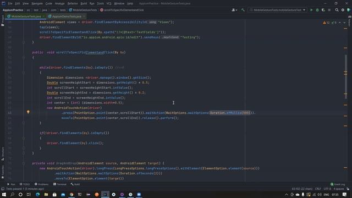Open the Event Log panel
The image size is (352, 198).
coord(338,184)
